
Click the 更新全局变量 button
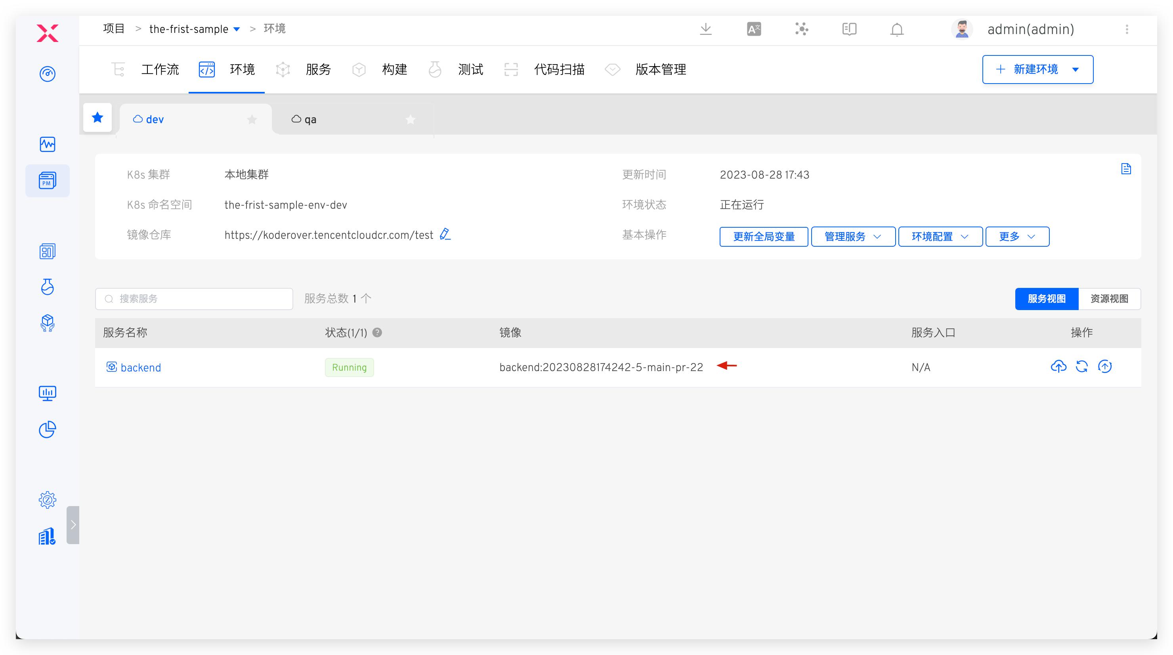763,236
